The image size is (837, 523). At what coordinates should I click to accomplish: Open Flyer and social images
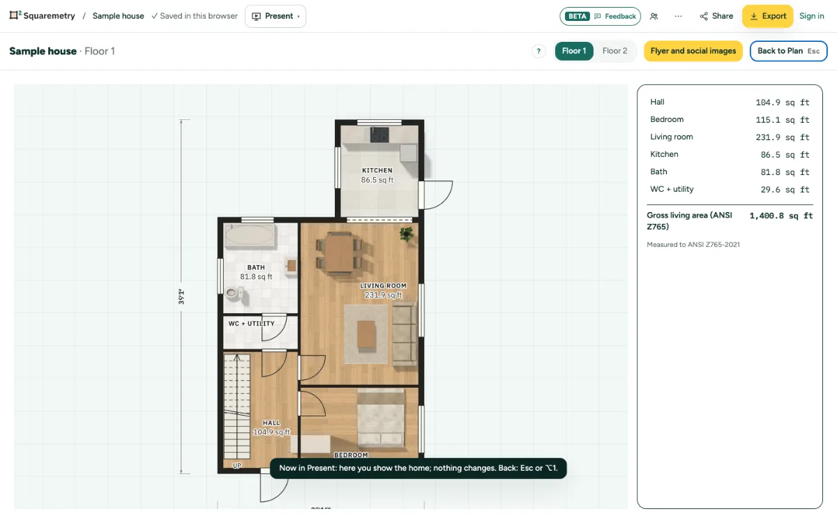(x=693, y=51)
